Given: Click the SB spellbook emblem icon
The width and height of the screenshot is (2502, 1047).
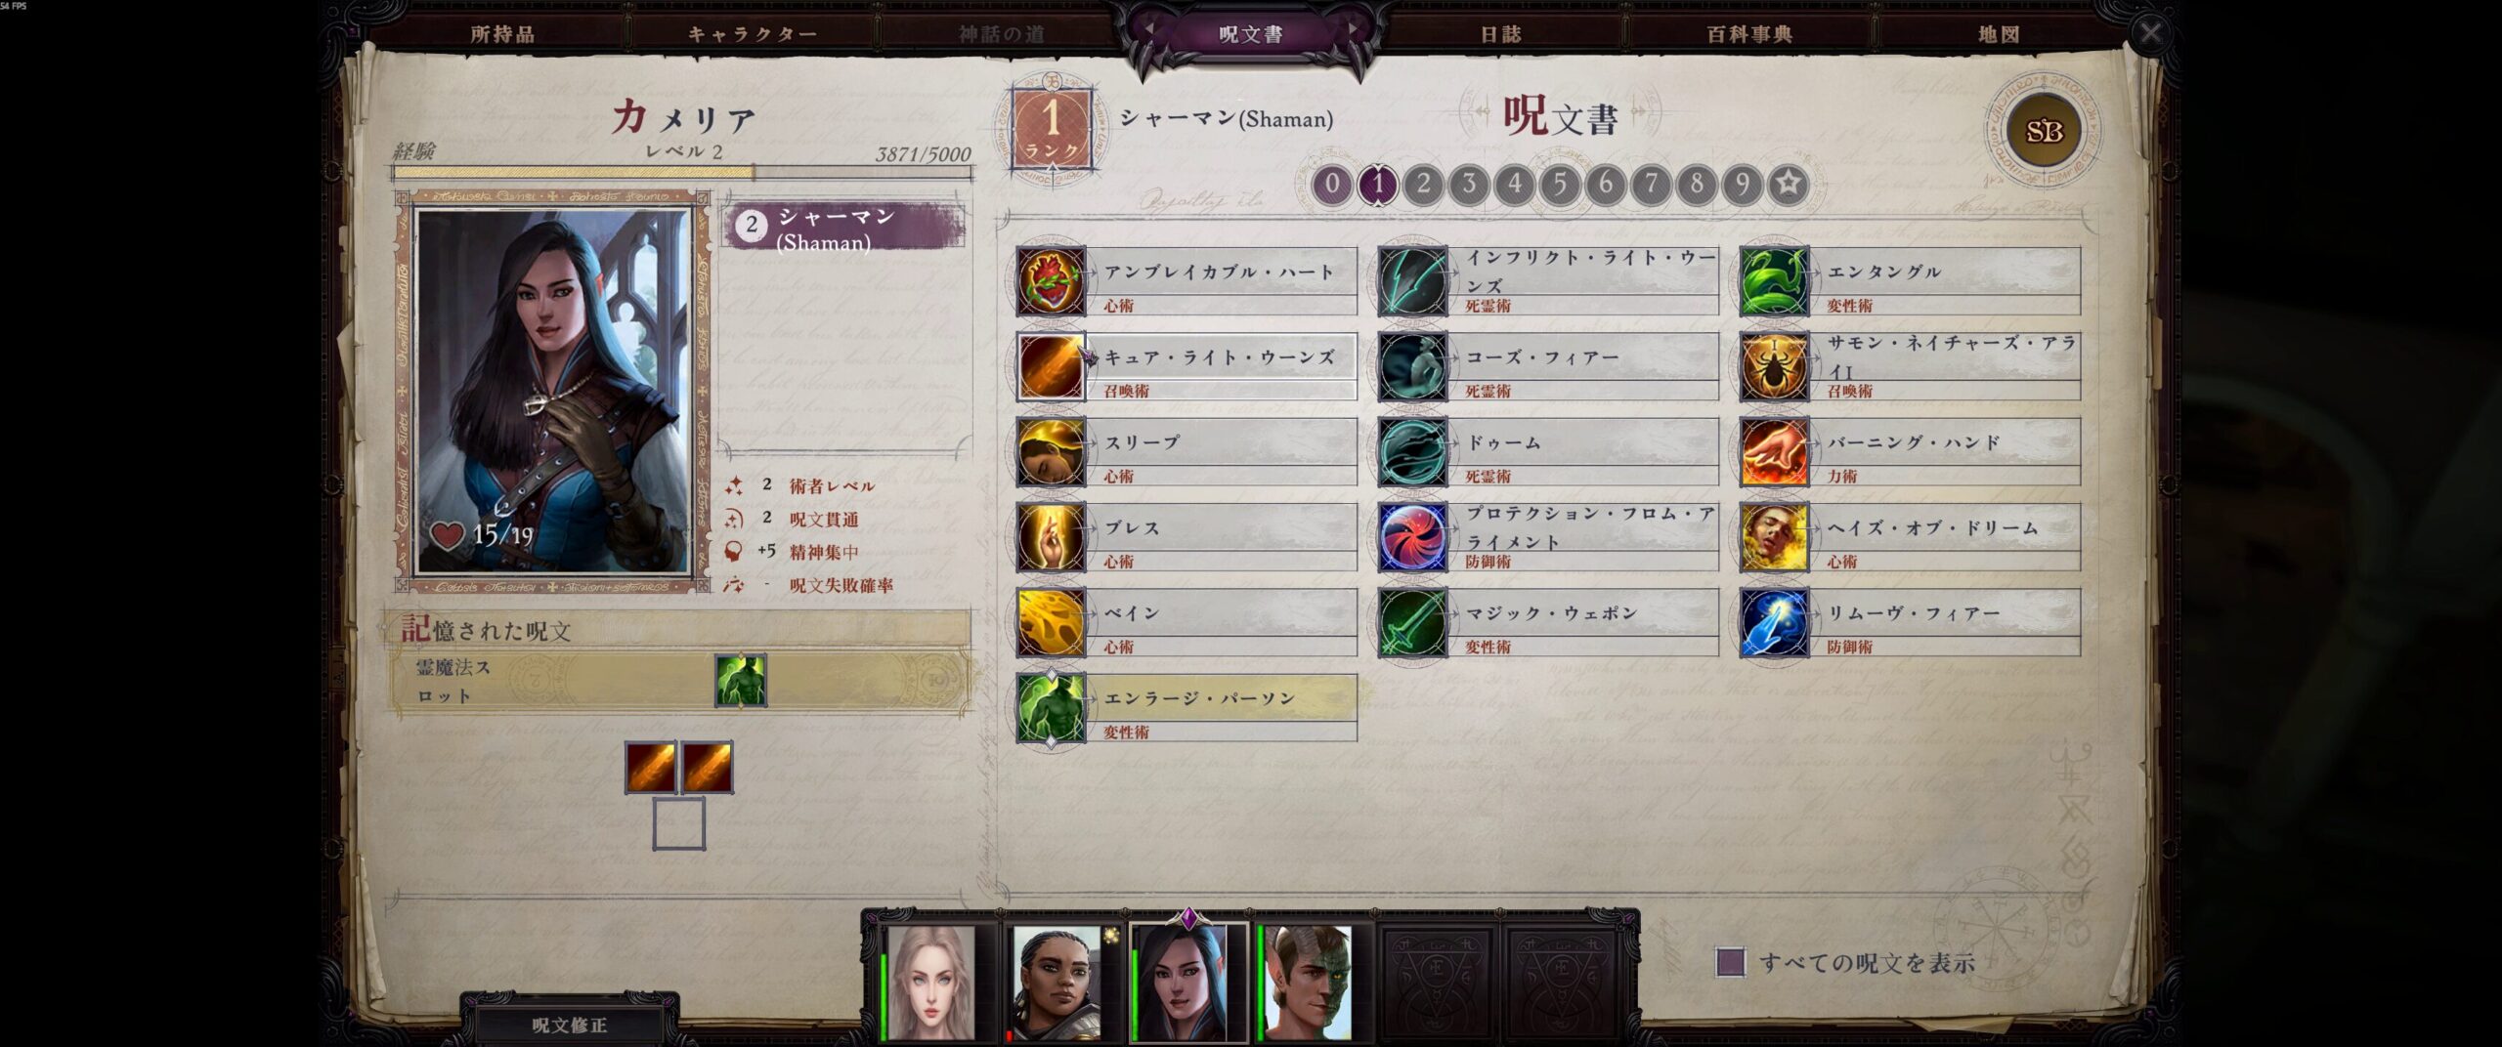Looking at the screenshot, I should pos(2043,131).
